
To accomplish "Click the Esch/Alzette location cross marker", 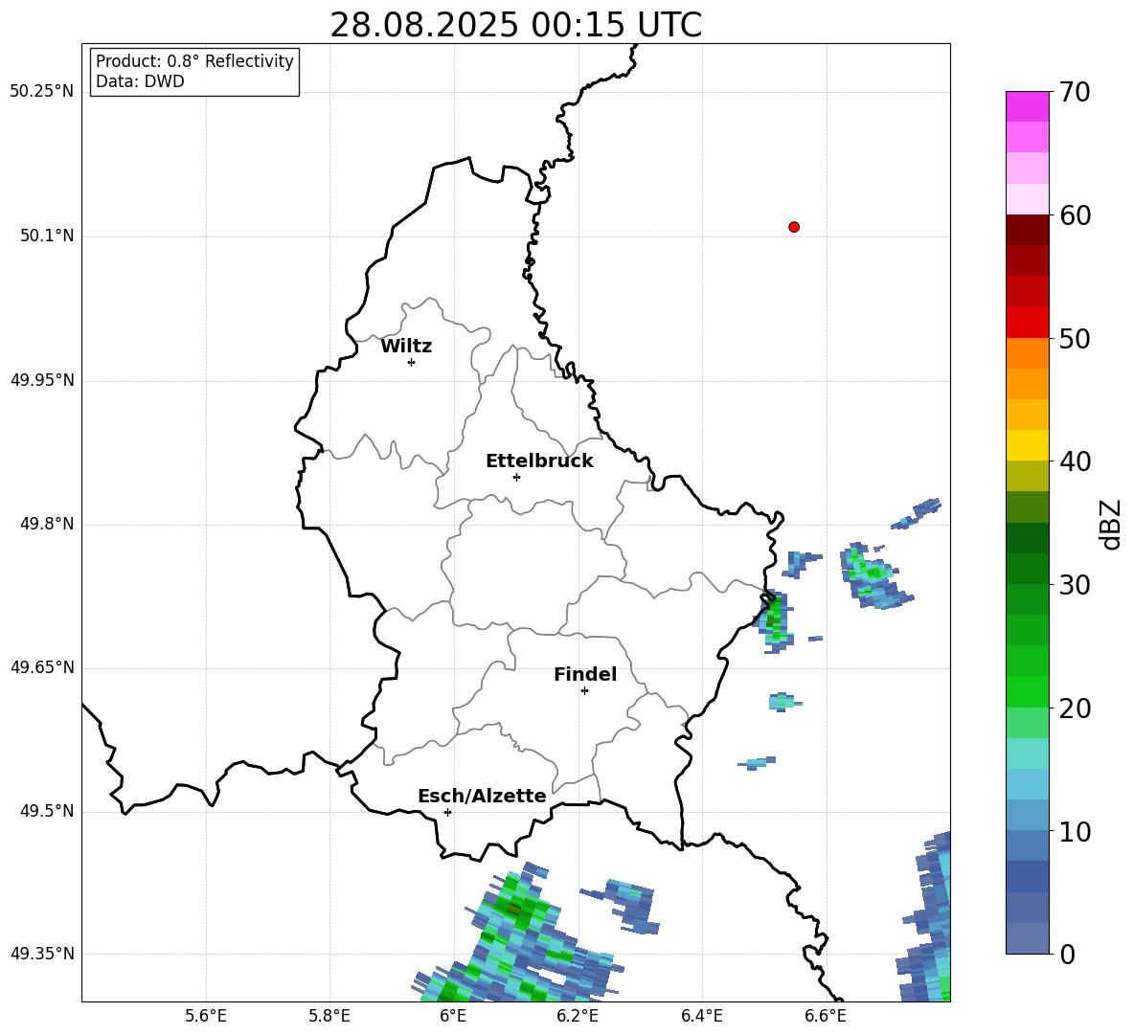I will tap(447, 812).
